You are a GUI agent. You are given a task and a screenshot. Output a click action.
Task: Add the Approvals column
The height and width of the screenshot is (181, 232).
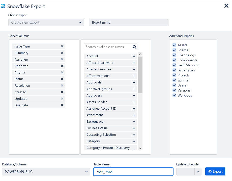tap(134, 82)
